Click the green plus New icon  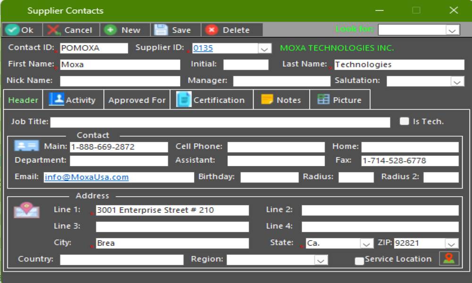pos(110,30)
